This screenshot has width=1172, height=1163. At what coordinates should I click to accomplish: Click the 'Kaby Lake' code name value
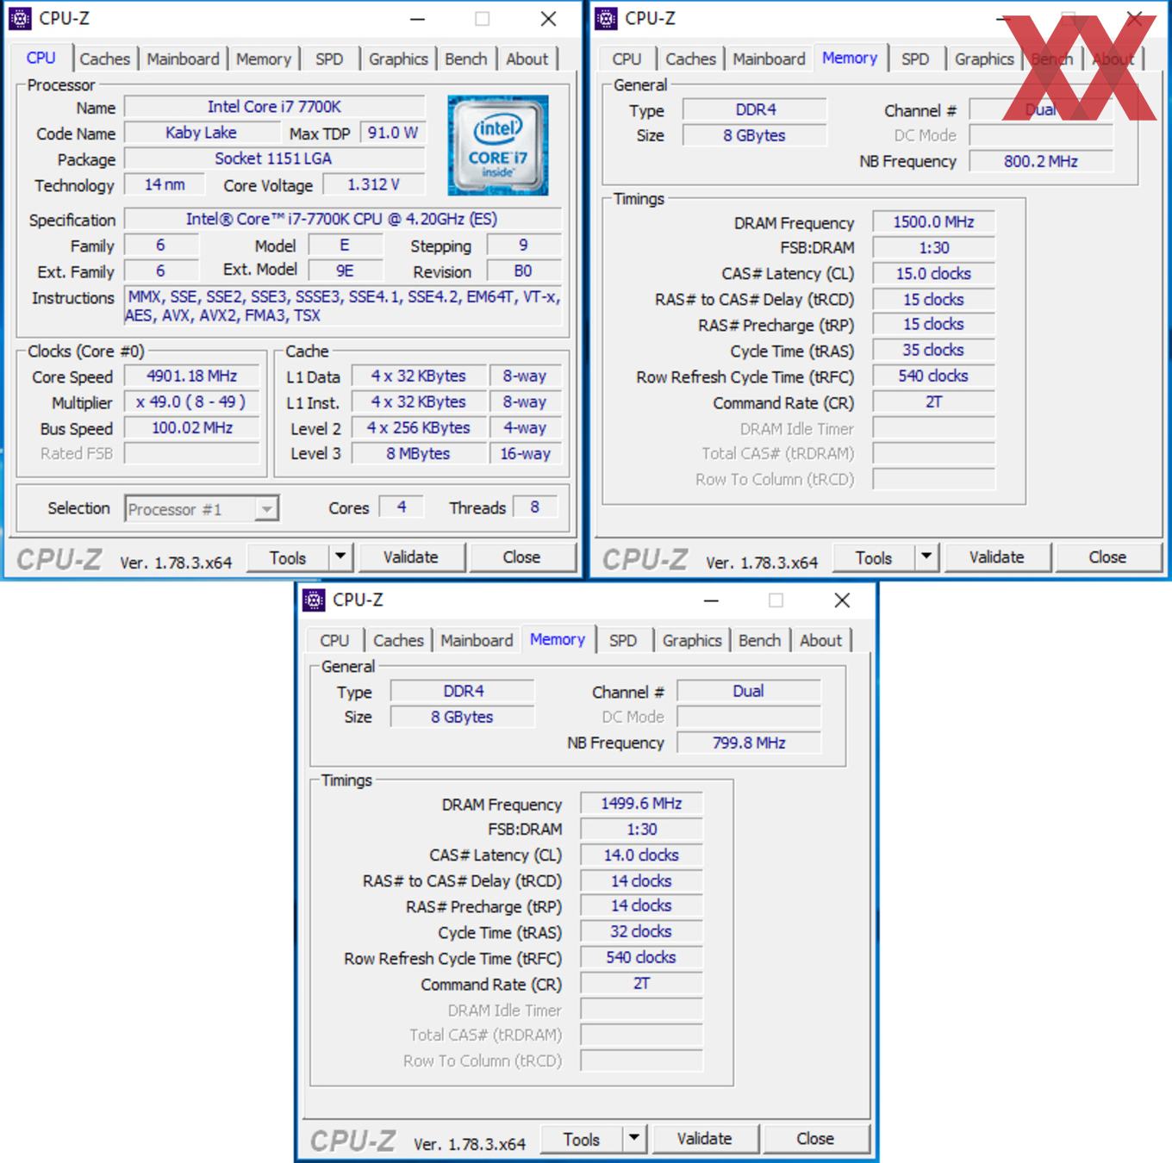[x=202, y=133]
